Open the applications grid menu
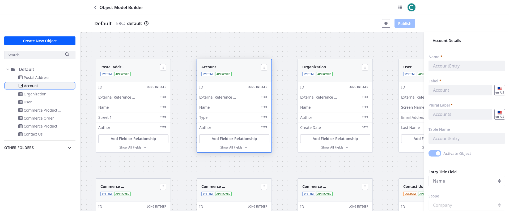The height and width of the screenshot is (211, 509). [400, 7]
